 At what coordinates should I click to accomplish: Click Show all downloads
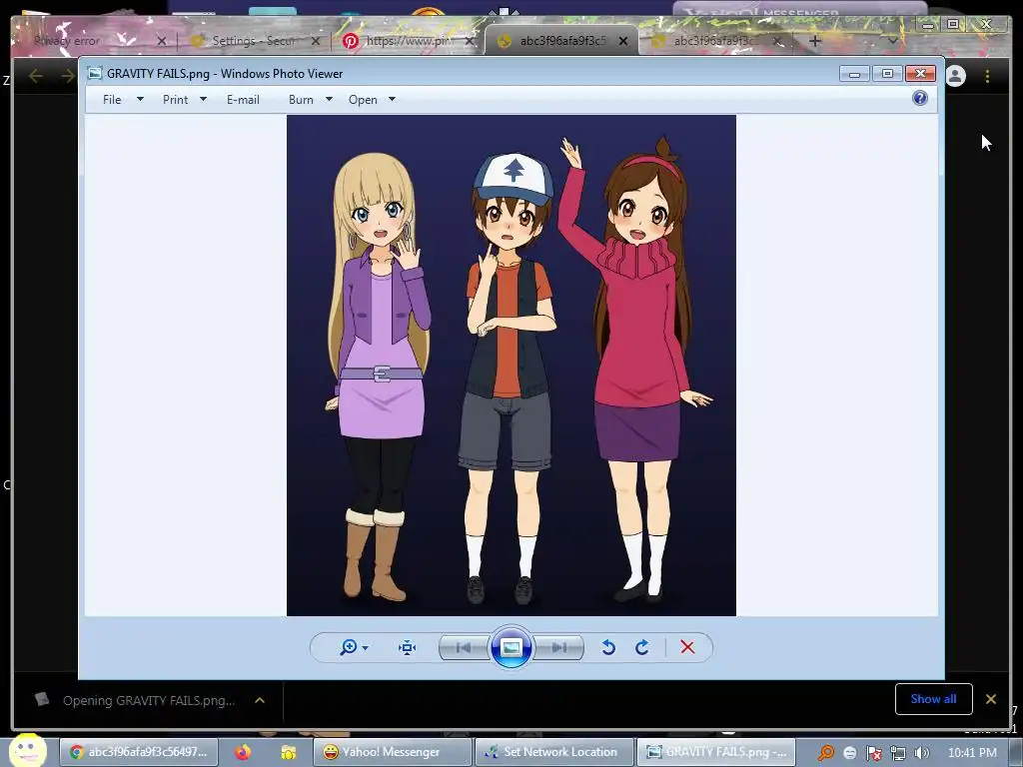934,698
